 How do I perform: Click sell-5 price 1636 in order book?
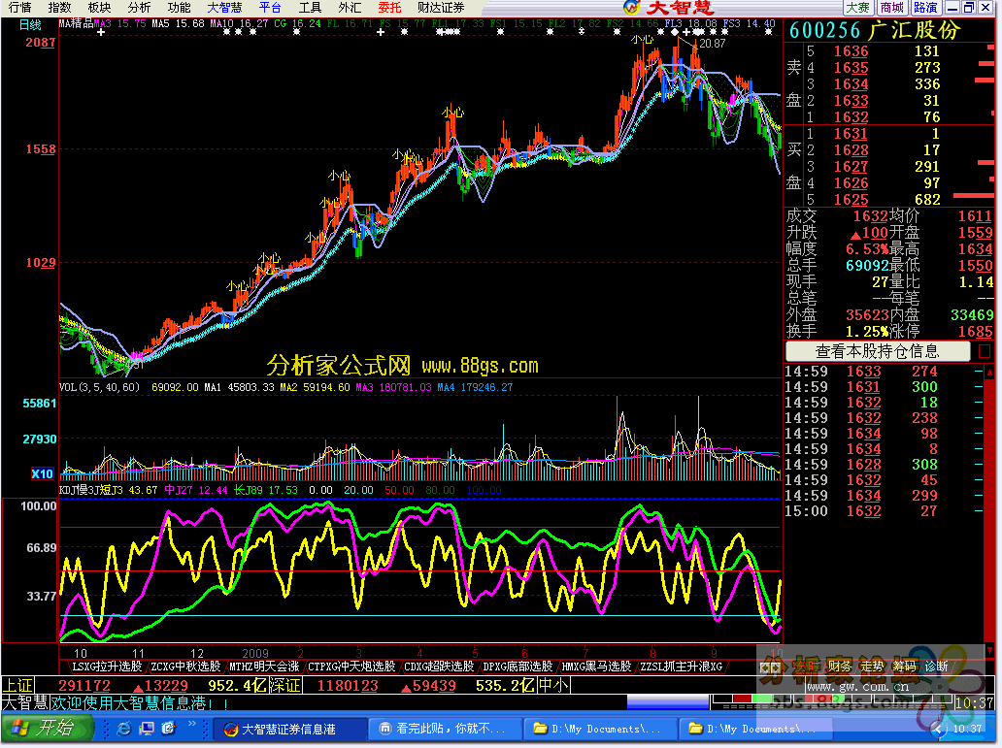[x=851, y=51]
